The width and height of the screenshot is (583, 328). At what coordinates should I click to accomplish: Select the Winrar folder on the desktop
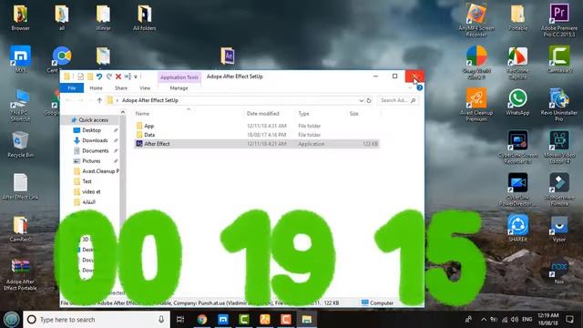[x=103, y=17]
